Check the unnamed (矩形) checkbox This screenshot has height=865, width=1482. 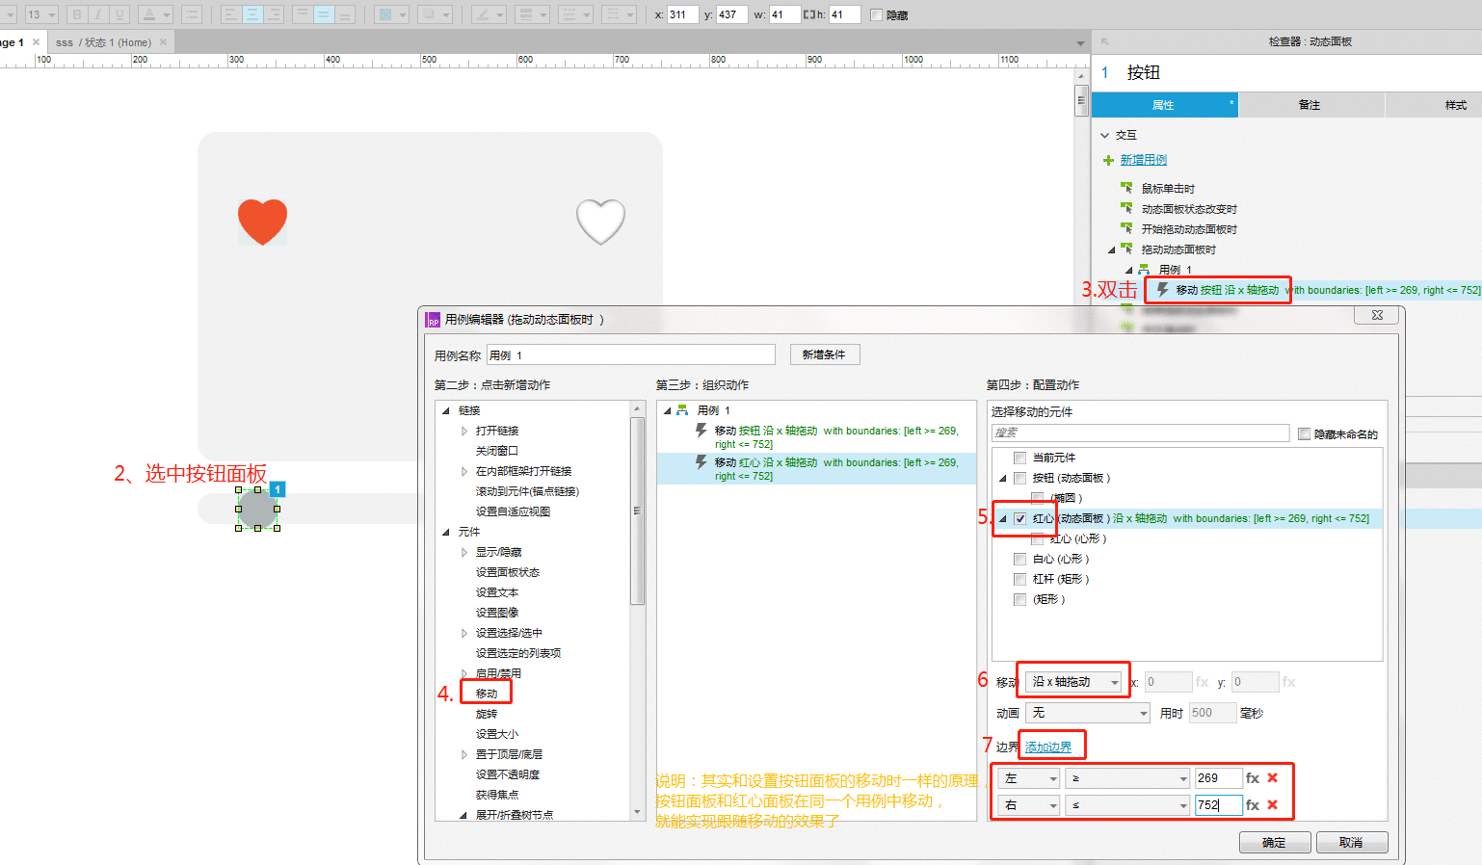1019,599
